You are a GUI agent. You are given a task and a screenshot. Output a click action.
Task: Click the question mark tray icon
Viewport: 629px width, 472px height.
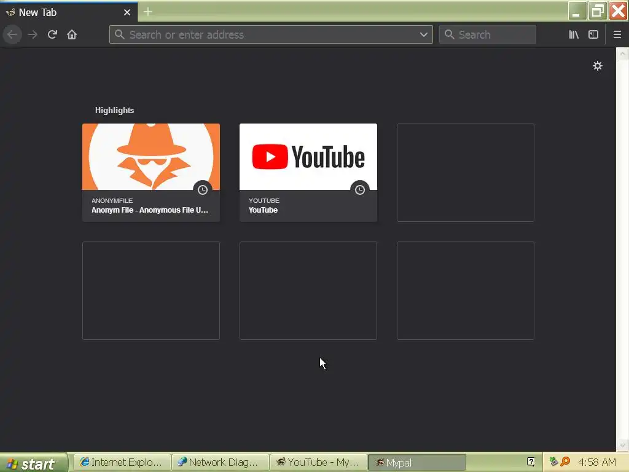tap(530, 462)
